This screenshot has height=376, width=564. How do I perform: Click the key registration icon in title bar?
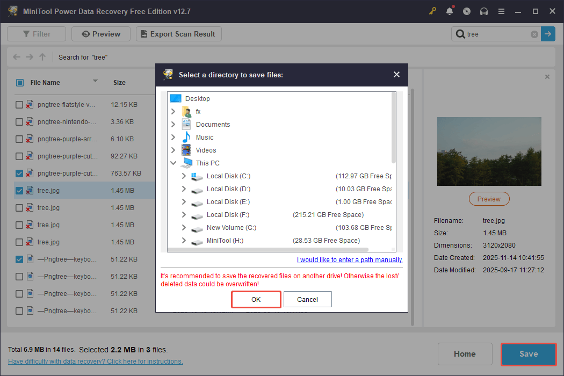point(432,11)
